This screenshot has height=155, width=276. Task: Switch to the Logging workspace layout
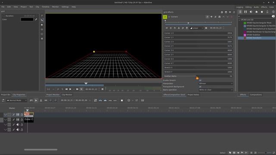[240, 7]
